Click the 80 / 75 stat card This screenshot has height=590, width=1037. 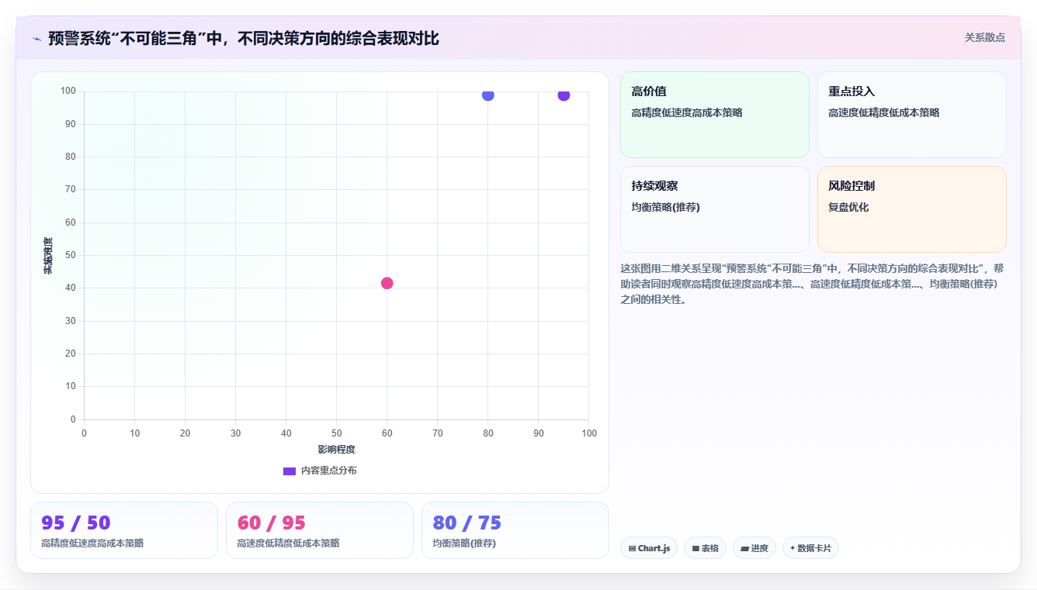[515, 530]
